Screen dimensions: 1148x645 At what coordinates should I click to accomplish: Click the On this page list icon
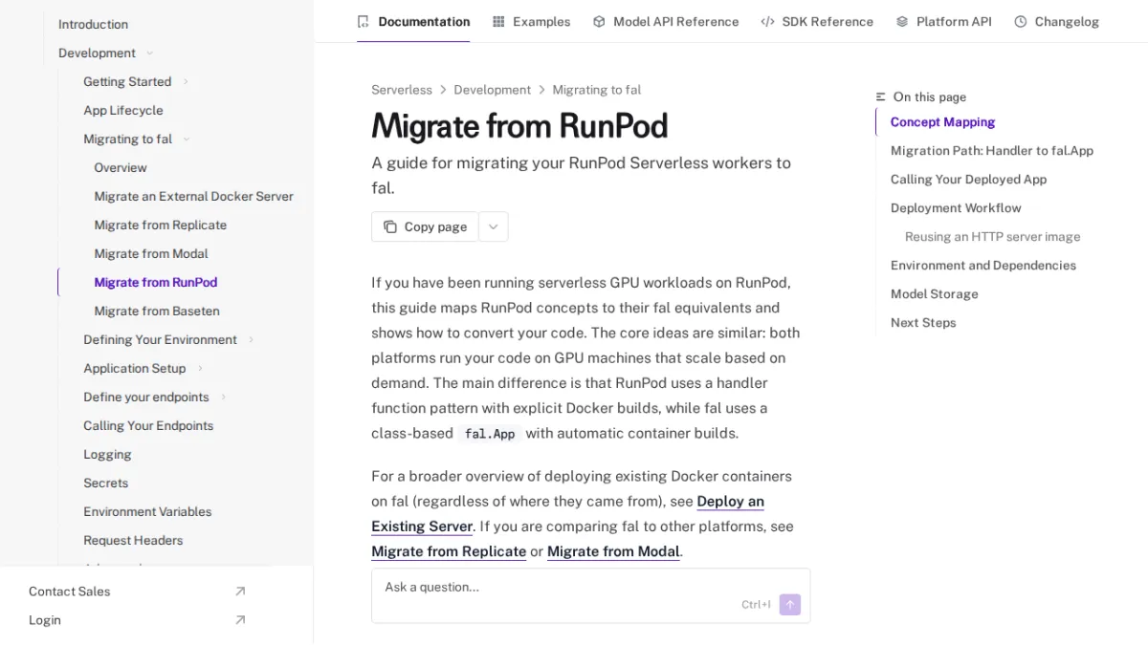pos(881,97)
